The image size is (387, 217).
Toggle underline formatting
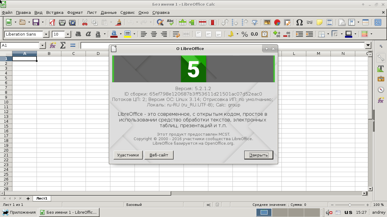[x=98, y=34]
